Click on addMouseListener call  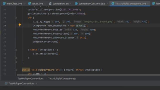[63, 38]
